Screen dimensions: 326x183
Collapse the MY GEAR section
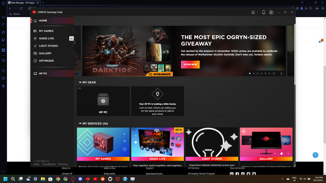[x=80, y=83]
